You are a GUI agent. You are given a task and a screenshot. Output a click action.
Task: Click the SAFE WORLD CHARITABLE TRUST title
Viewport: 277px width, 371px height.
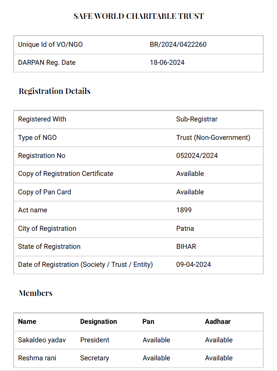pyautogui.click(x=138, y=16)
